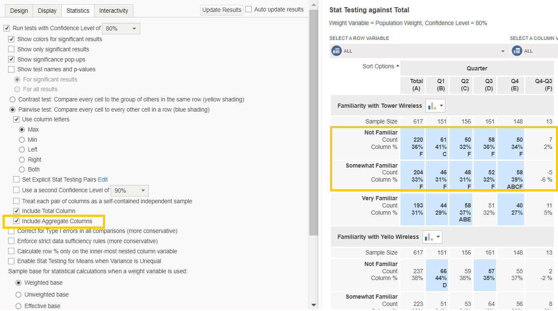Select the Contrast test radio button
Viewport: 558px width, 311px height.
coord(13,99)
